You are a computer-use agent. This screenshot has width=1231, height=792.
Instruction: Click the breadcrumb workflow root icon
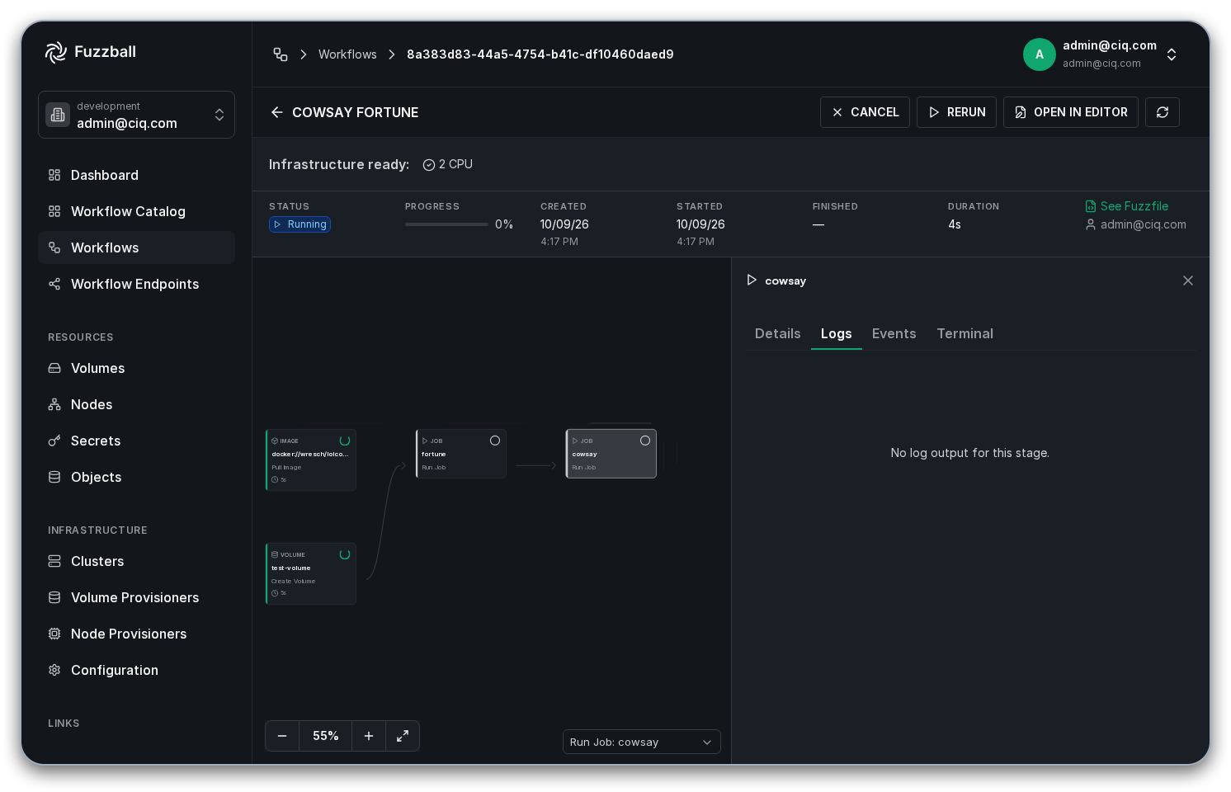pyautogui.click(x=281, y=54)
